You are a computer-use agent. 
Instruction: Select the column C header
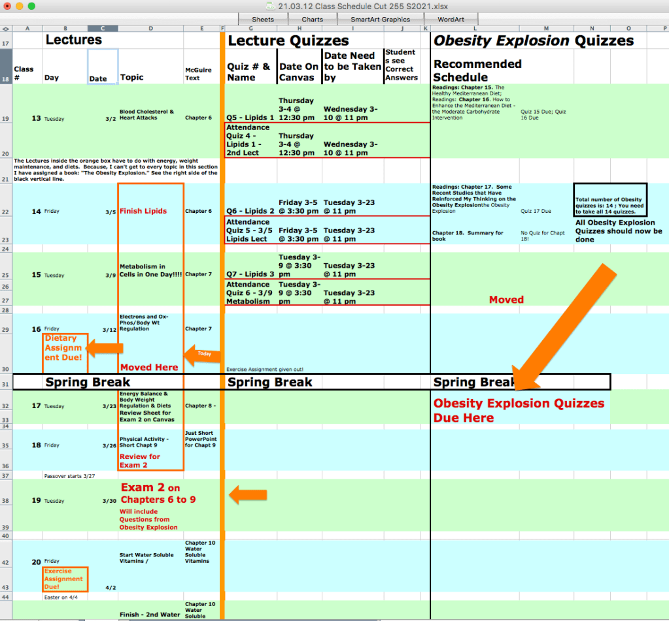[103, 29]
